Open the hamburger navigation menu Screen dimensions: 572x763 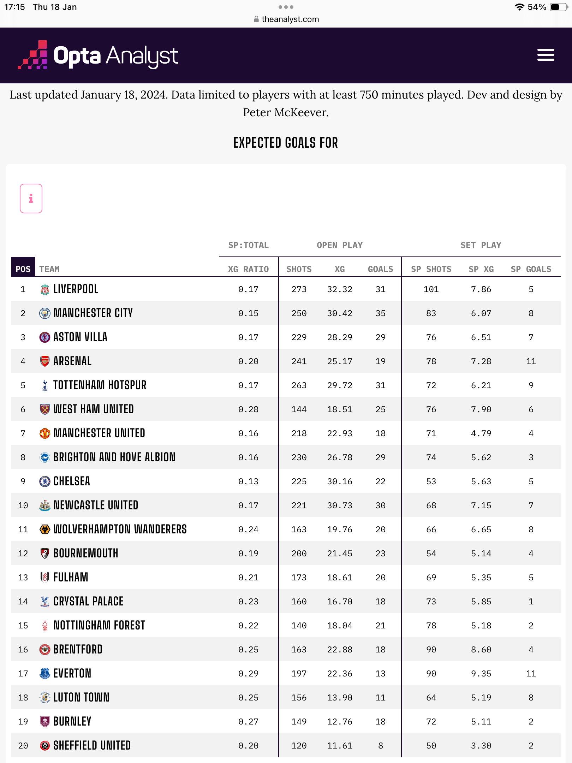tap(546, 55)
